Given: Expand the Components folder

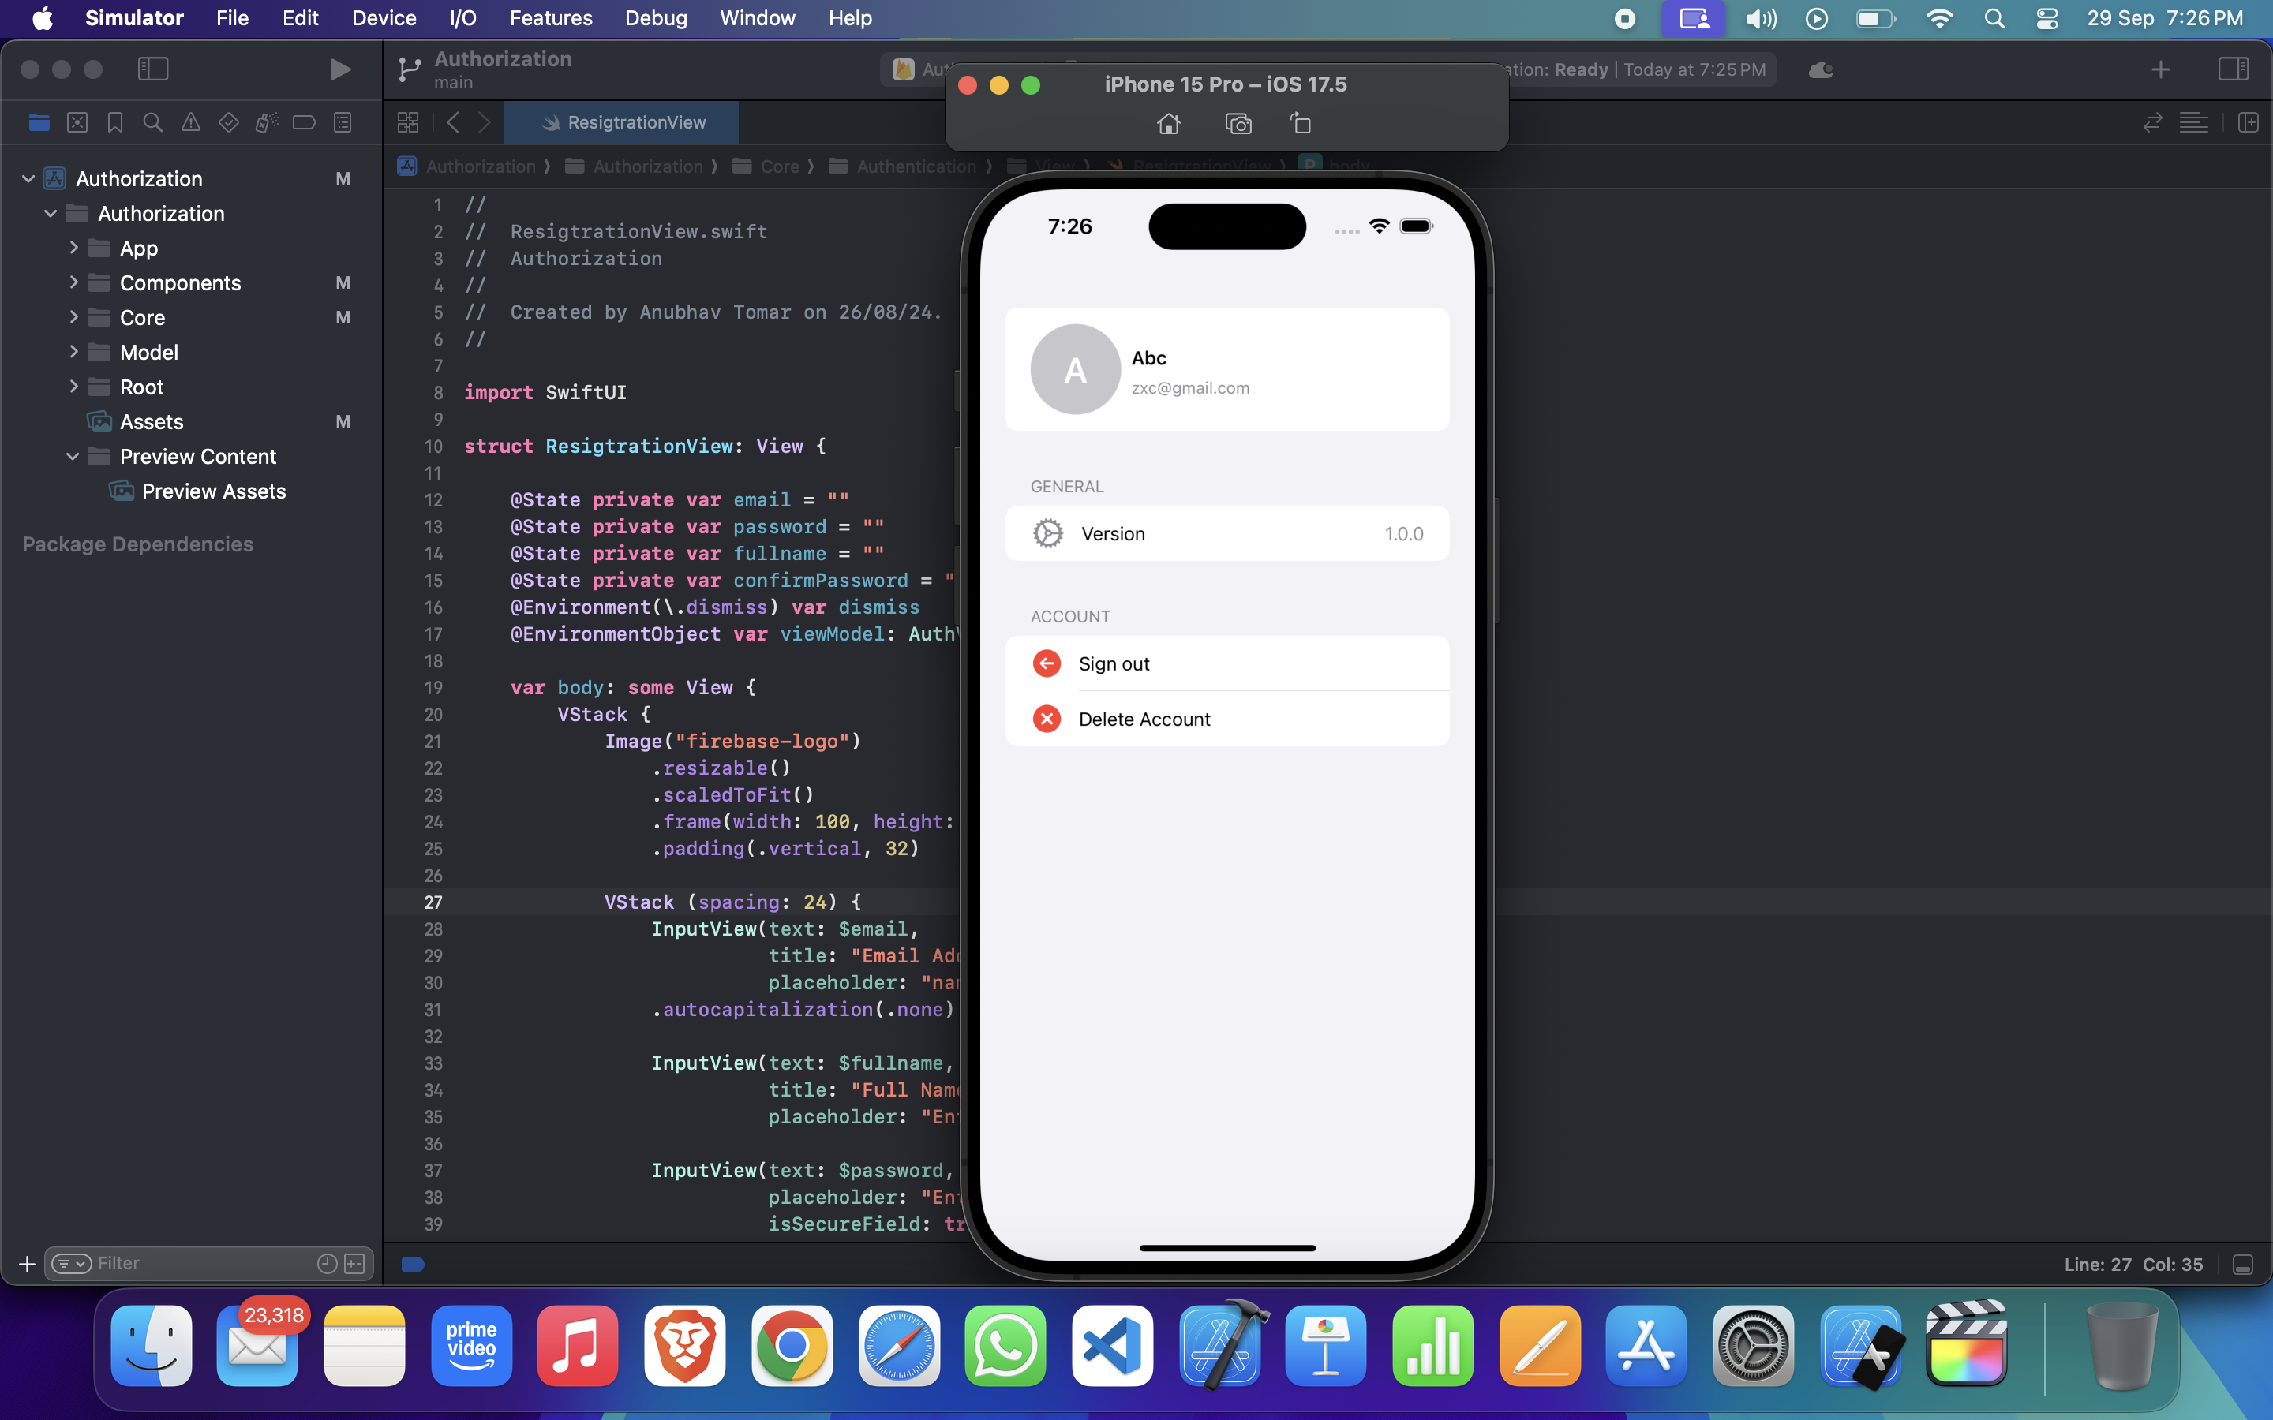Looking at the screenshot, I should (73, 282).
